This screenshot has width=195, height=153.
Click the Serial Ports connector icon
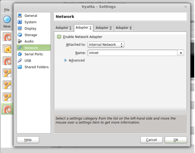[x=20, y=54]
